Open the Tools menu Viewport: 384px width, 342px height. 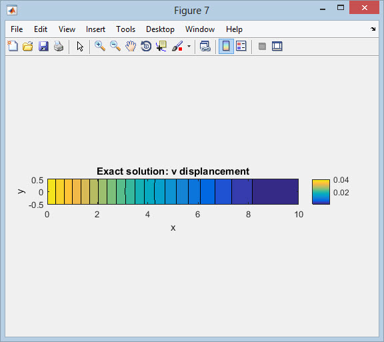tap(125, 29)
